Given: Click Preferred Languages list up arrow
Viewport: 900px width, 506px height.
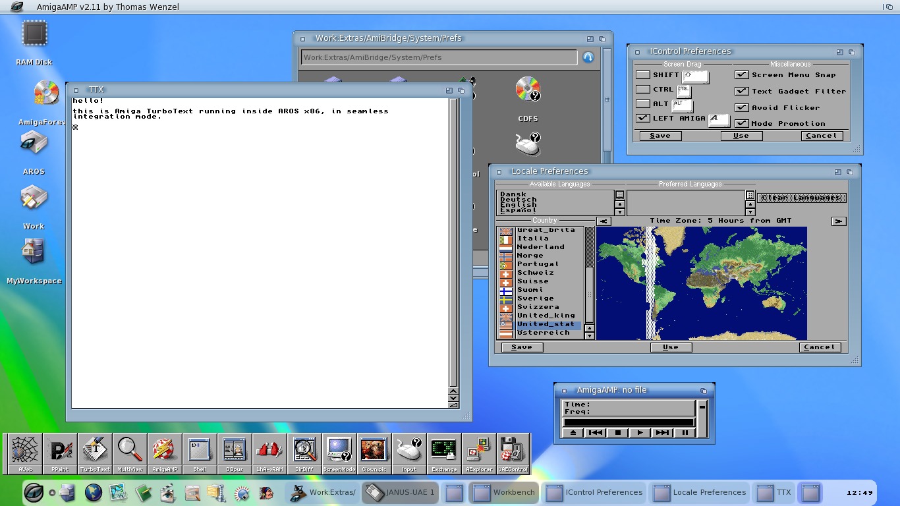Looking at the screenshot, I should point(750,205).
